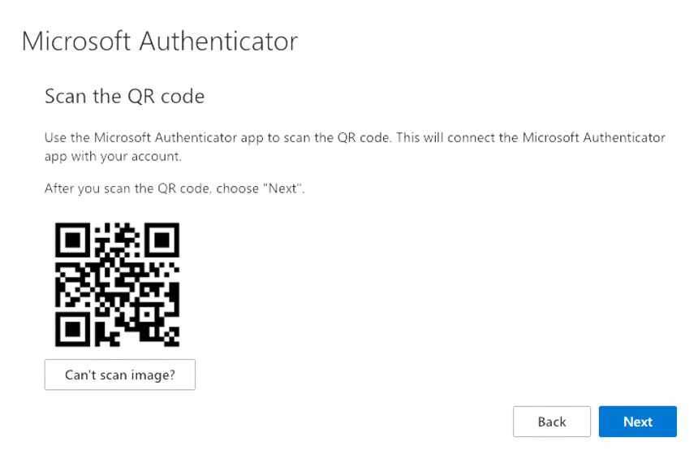Click the bottom-right corner of the QR code
The height and width of the screenshot is (459, 698).
(x=174, y=342)
